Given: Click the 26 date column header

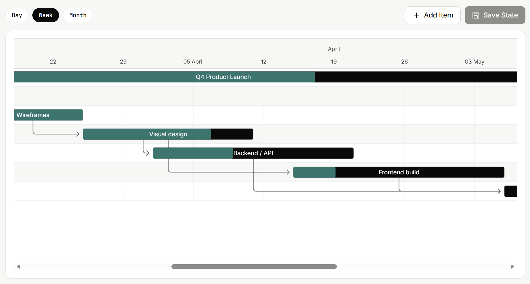Looking at the screenshot, I should [x=404, y=62].
